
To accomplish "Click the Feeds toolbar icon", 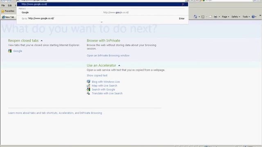I will (203, 17).
